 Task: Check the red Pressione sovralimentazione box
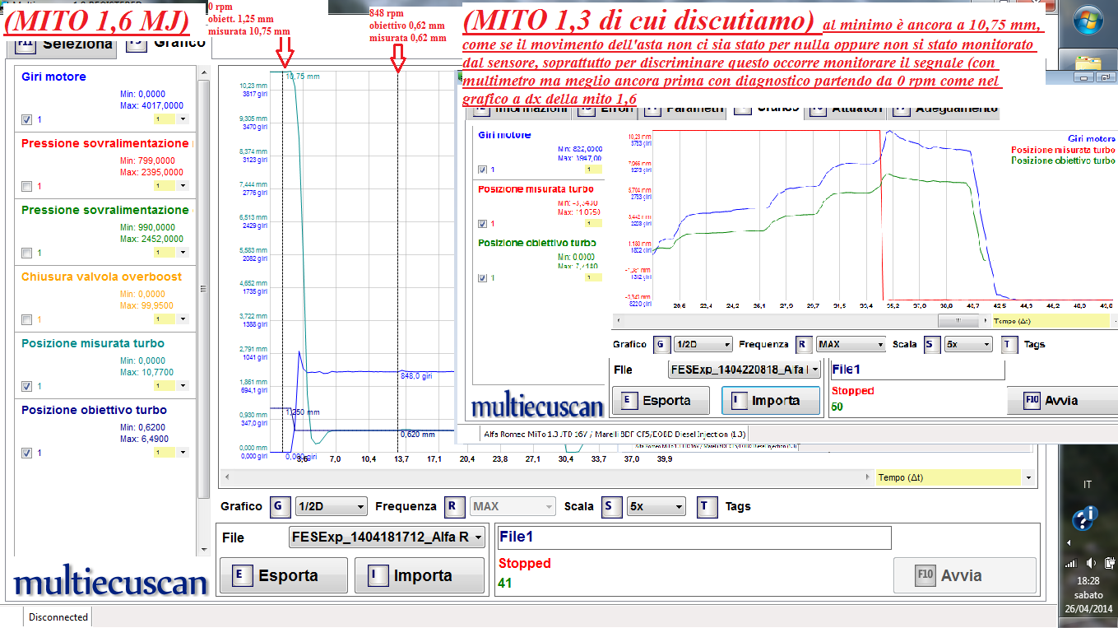[26, 186]
